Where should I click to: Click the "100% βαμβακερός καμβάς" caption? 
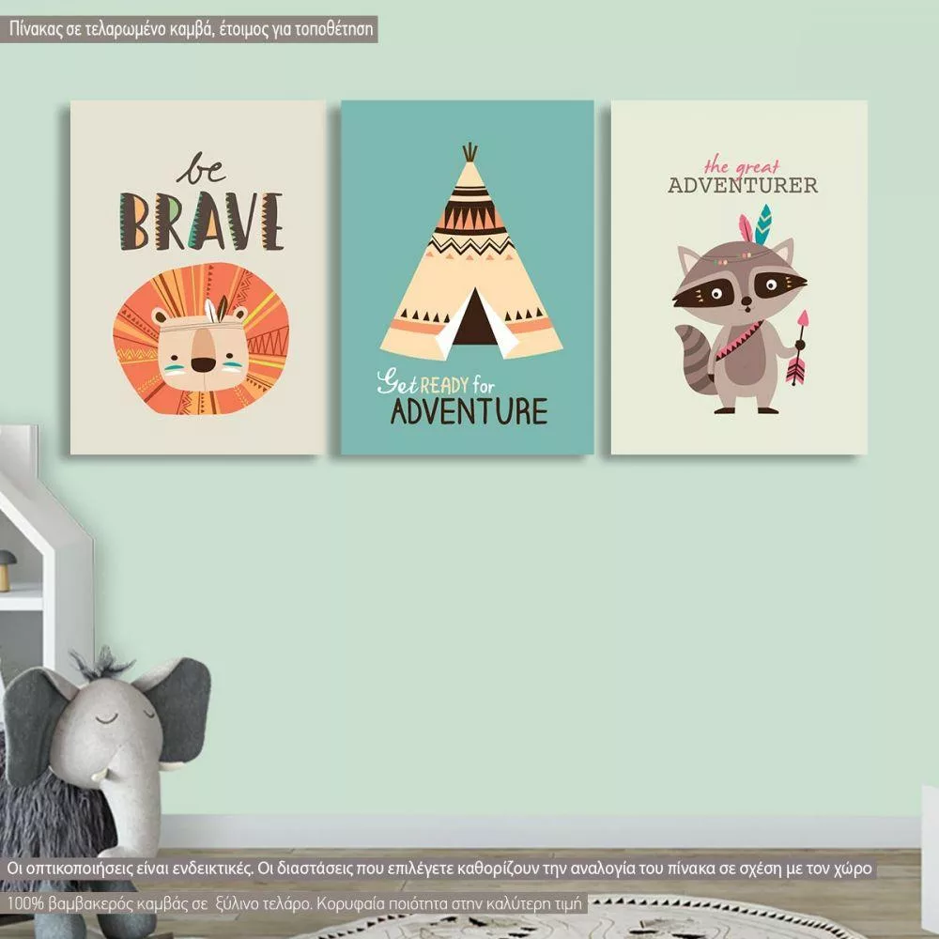click(296, 903)
